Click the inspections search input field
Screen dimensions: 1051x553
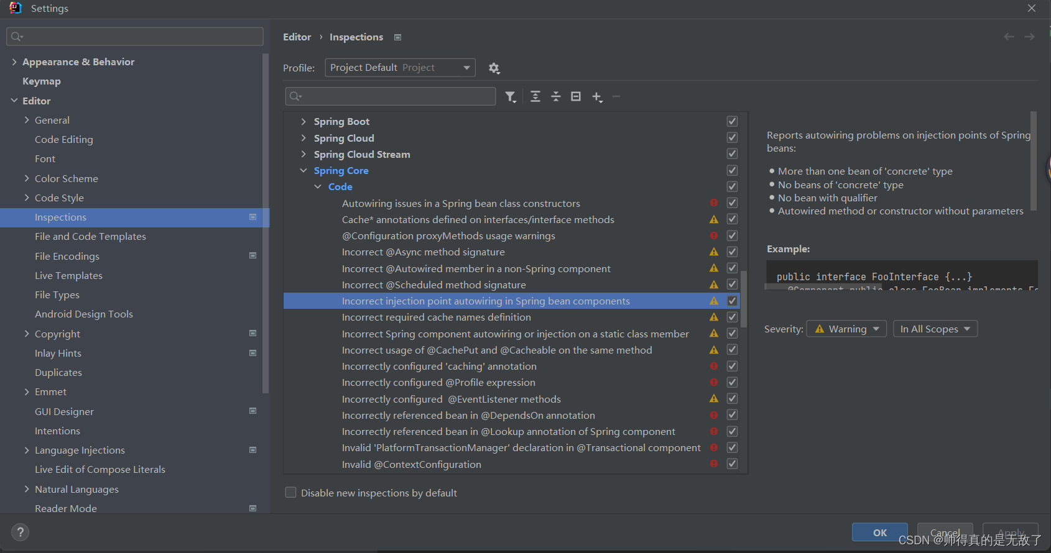tap(391, 96)
